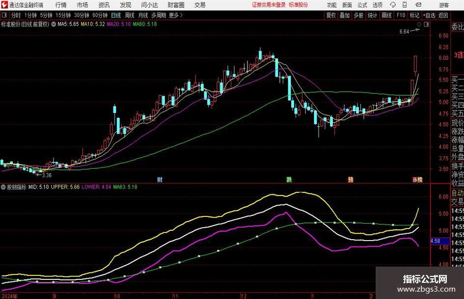Image resolution: width=464 pixels, height=299 pixels.
Task: Expand the 股朋指标 indicator dropdown arrow
Action: [3, 187]
